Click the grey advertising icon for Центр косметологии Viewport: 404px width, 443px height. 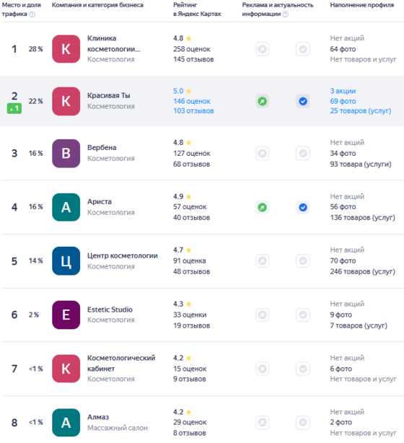coord(263,260)
